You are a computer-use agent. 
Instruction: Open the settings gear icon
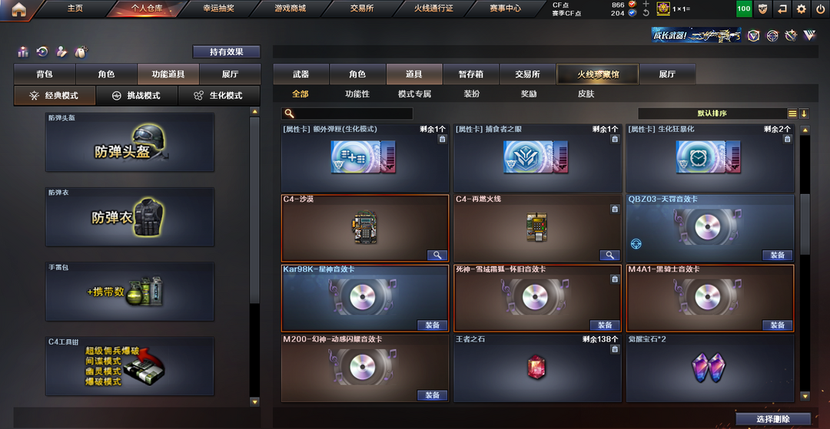[x=802, y=8]
